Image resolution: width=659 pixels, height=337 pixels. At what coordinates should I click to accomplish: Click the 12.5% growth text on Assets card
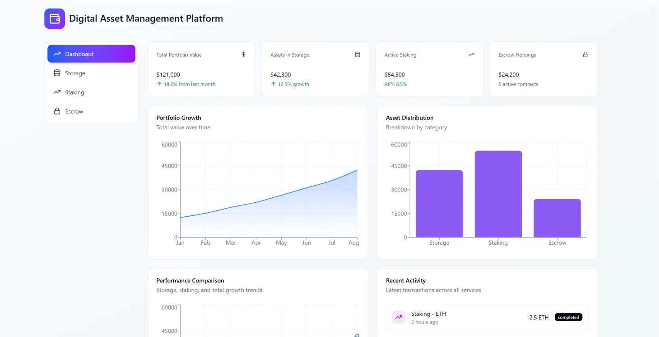[292, 84]
